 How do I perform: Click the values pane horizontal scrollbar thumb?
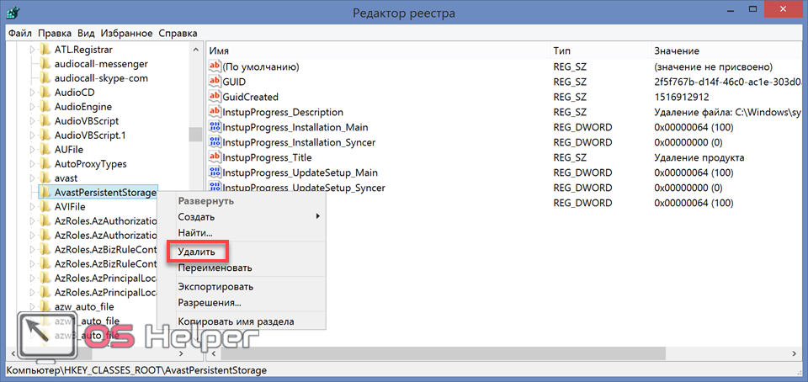click(x=443, y=353)
